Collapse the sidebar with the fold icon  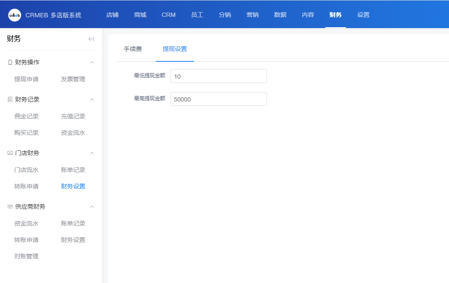coord(91,39)
